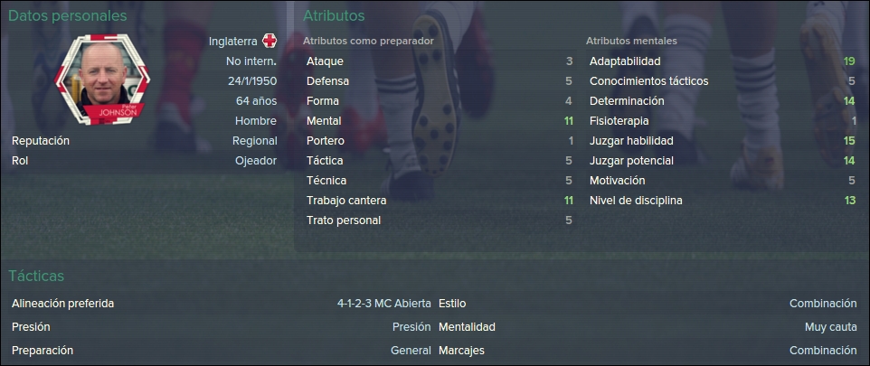Select the Ojeador role value

coord(256,161)
